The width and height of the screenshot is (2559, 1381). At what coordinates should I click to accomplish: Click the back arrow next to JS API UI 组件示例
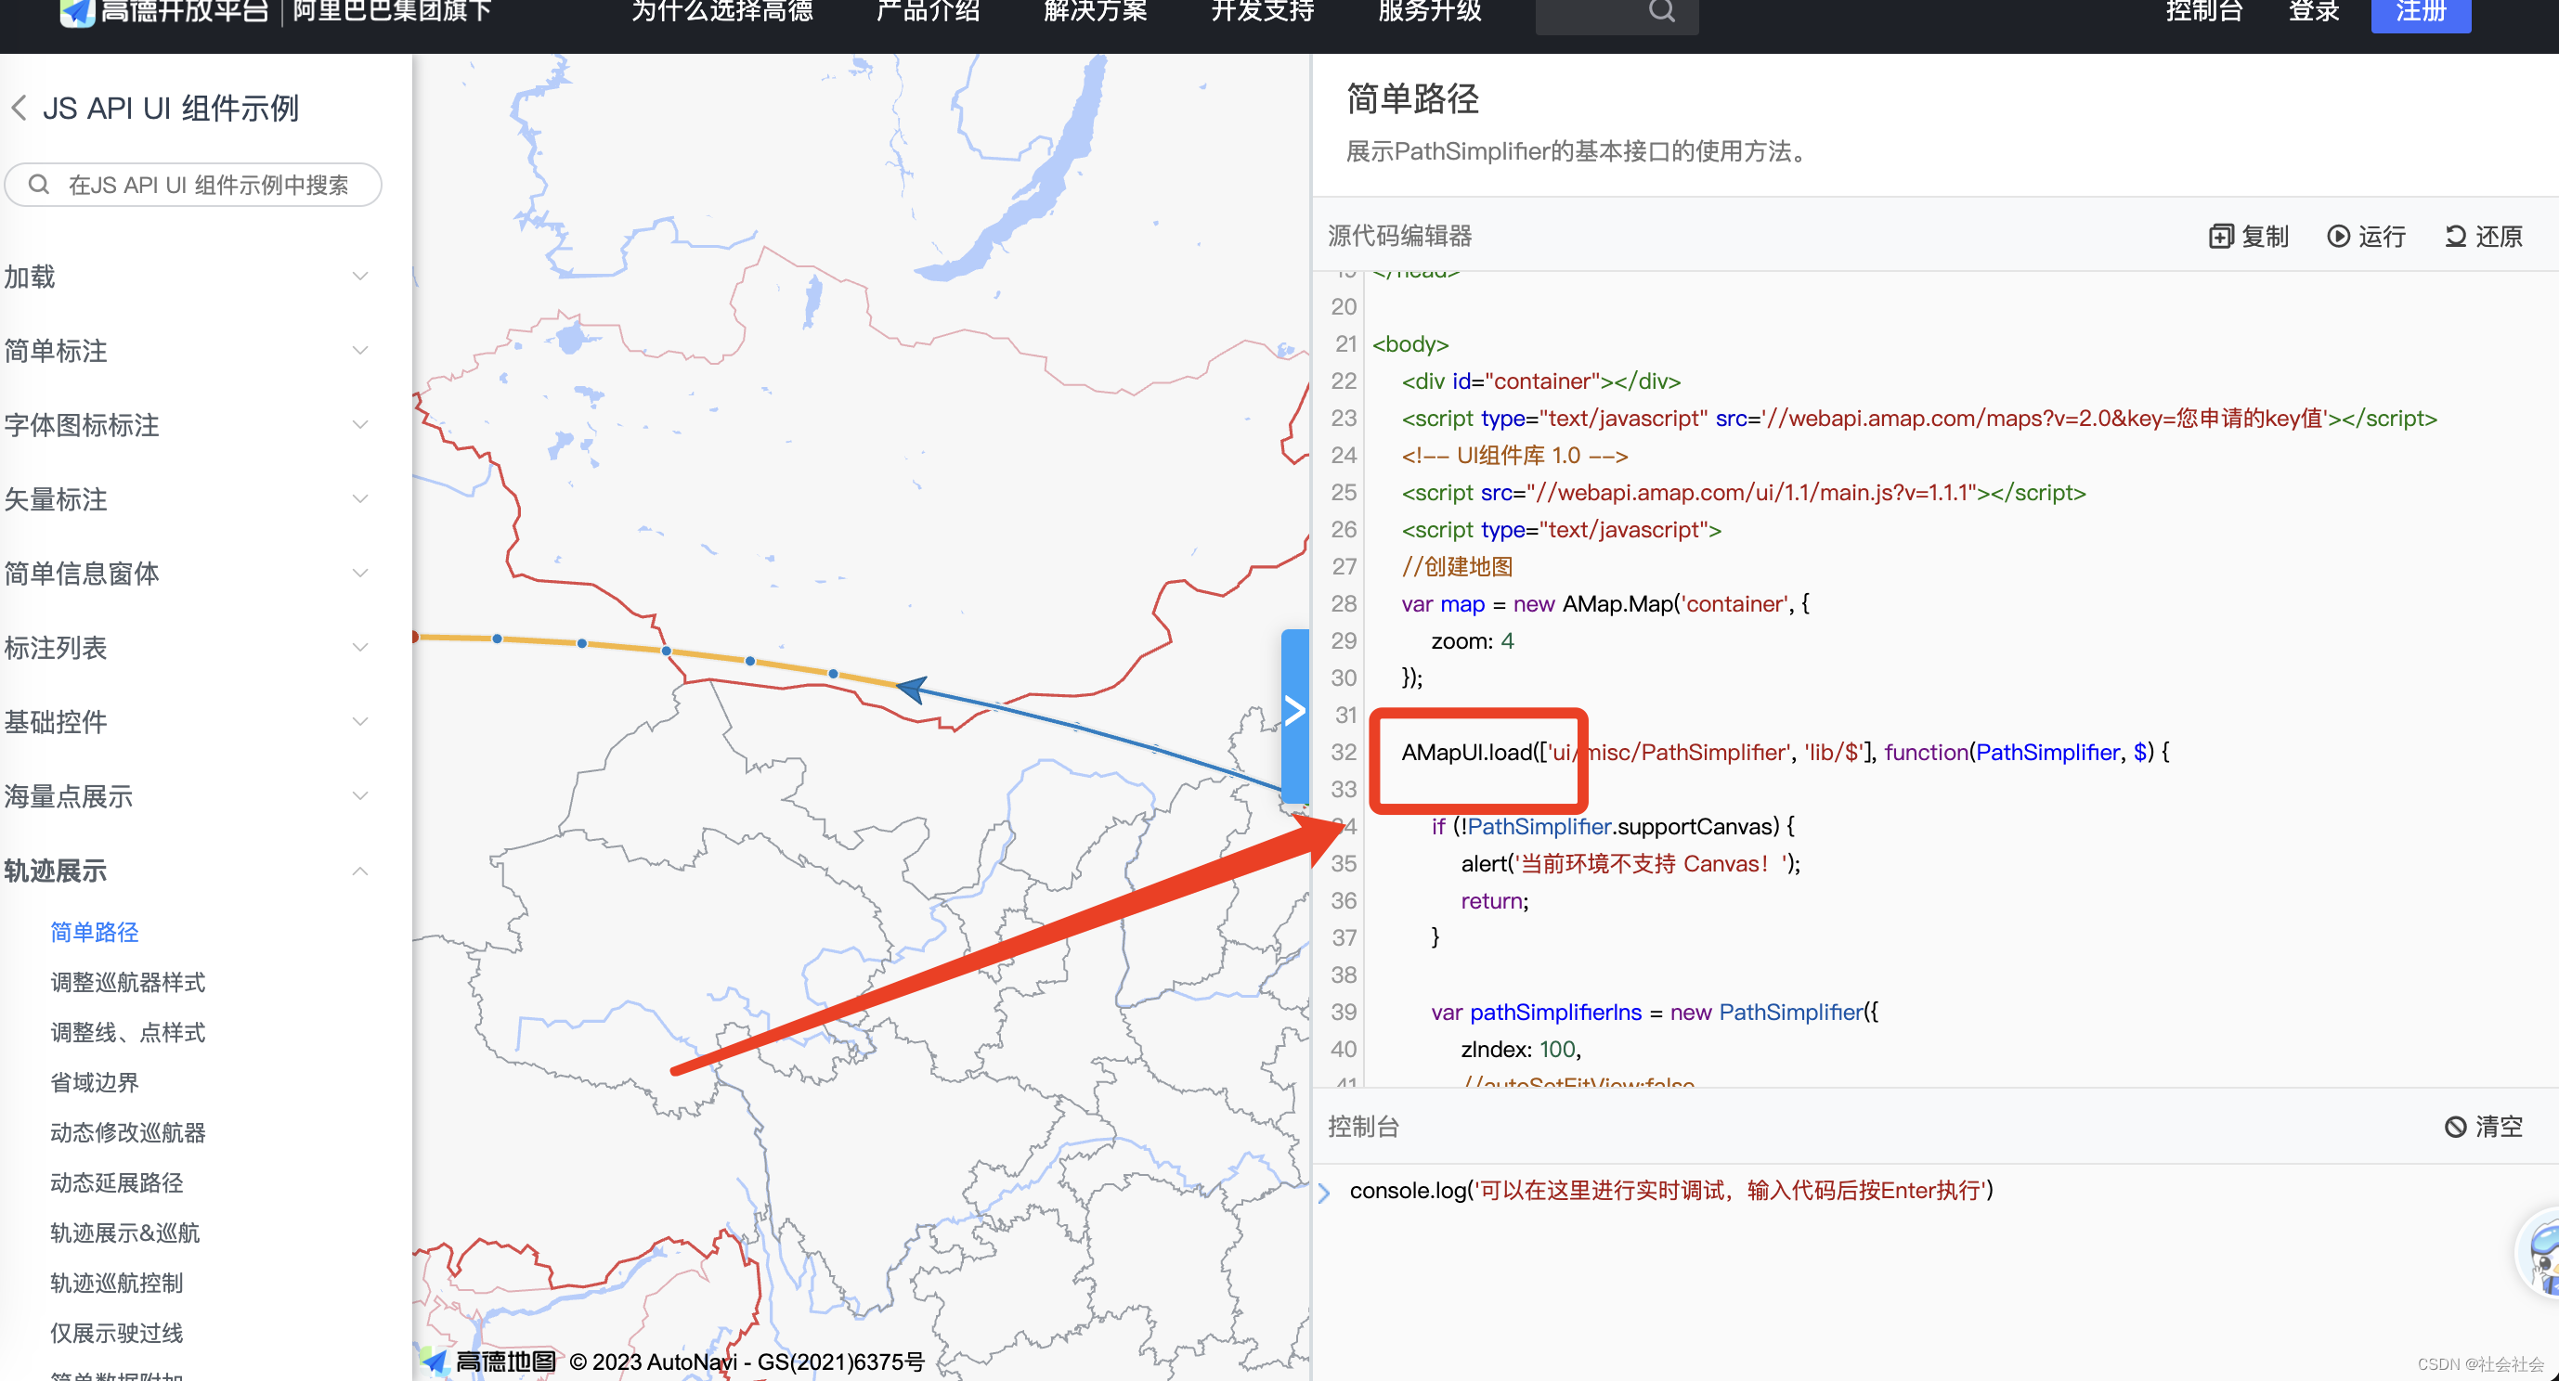coord(19,108)
